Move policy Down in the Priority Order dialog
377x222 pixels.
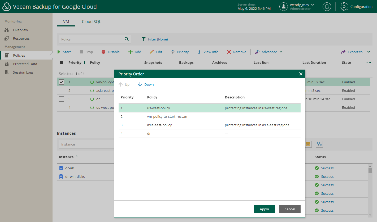pos(146,84)
